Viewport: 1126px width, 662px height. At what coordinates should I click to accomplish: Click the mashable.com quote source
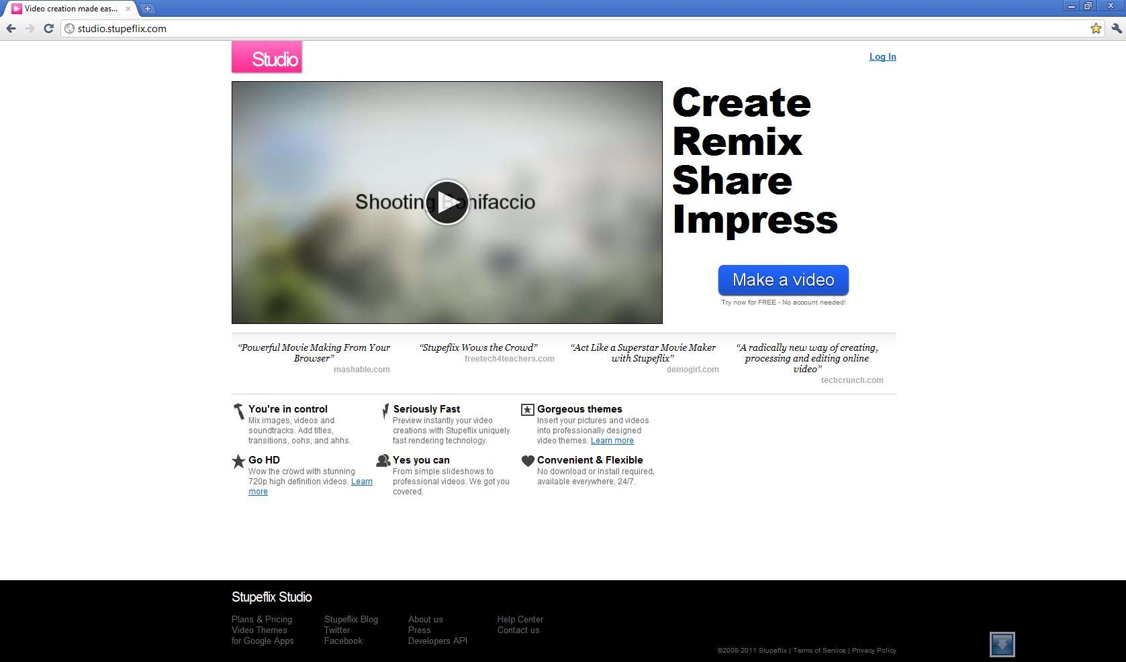click(x=361, y=369)
